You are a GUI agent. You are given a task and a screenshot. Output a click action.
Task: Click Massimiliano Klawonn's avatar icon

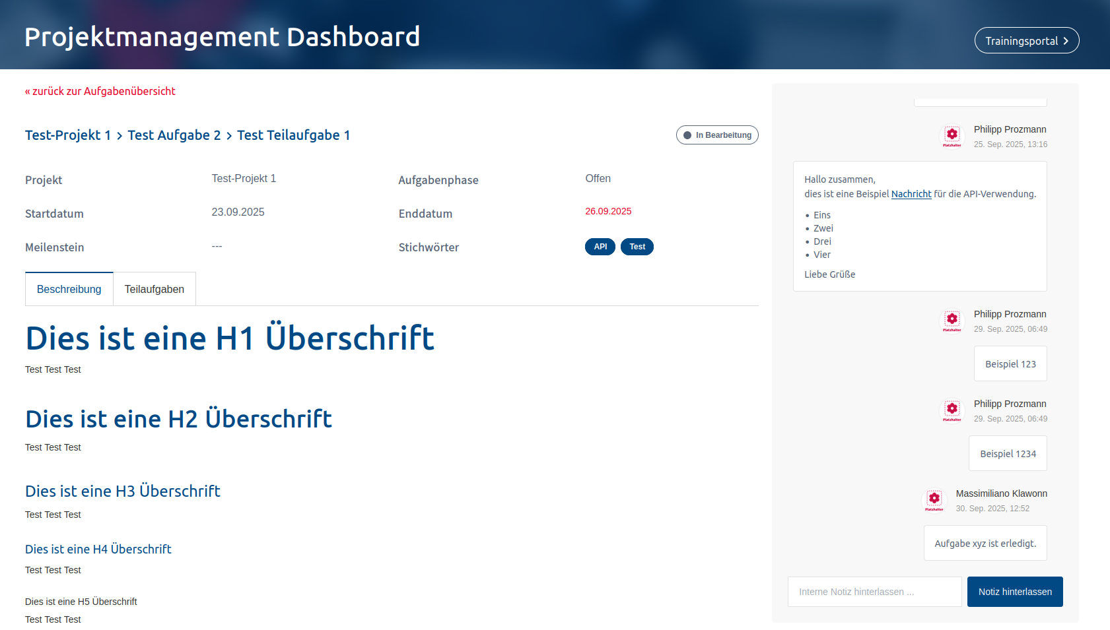934,500
